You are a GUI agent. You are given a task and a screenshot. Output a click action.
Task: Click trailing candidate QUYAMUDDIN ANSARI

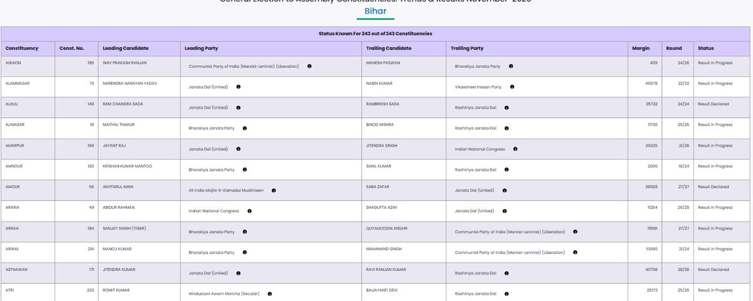click(387, 228)
